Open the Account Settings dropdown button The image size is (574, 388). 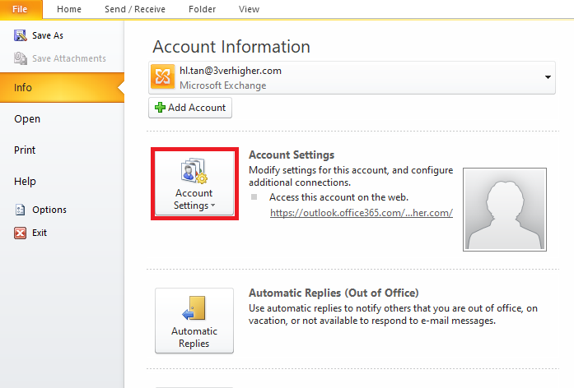(x=194, y=183)
